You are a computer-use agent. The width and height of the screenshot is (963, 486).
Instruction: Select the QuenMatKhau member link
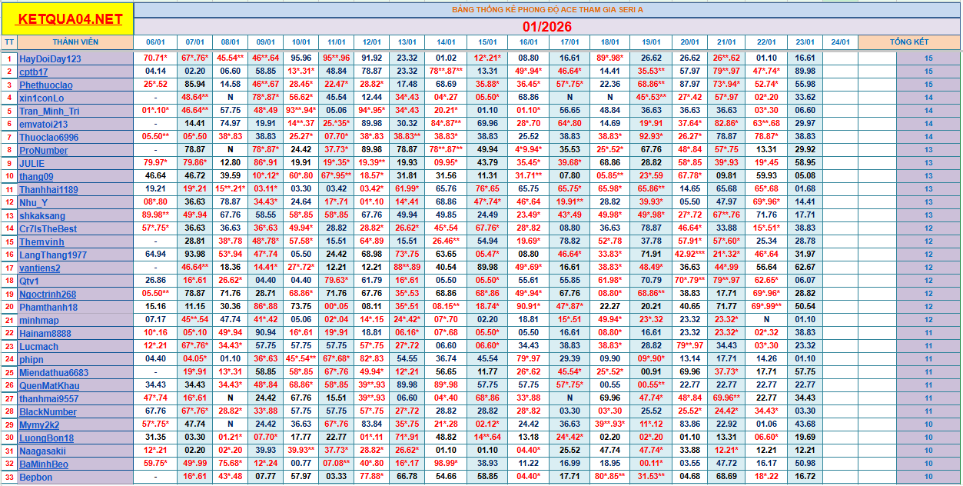tap(49, 386)
